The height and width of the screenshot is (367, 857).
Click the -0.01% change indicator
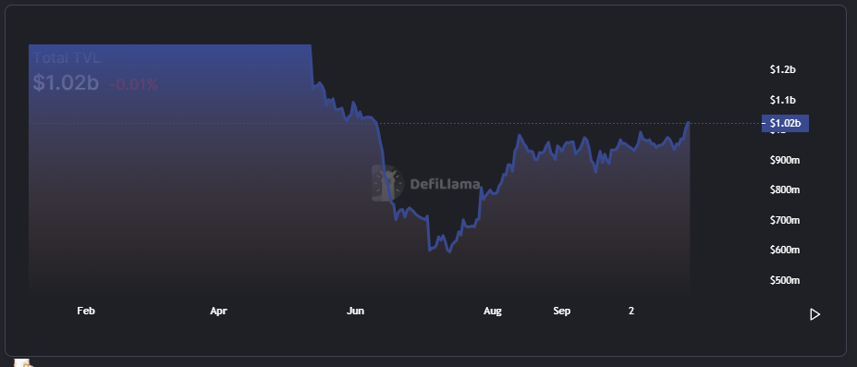pos(133,85)
